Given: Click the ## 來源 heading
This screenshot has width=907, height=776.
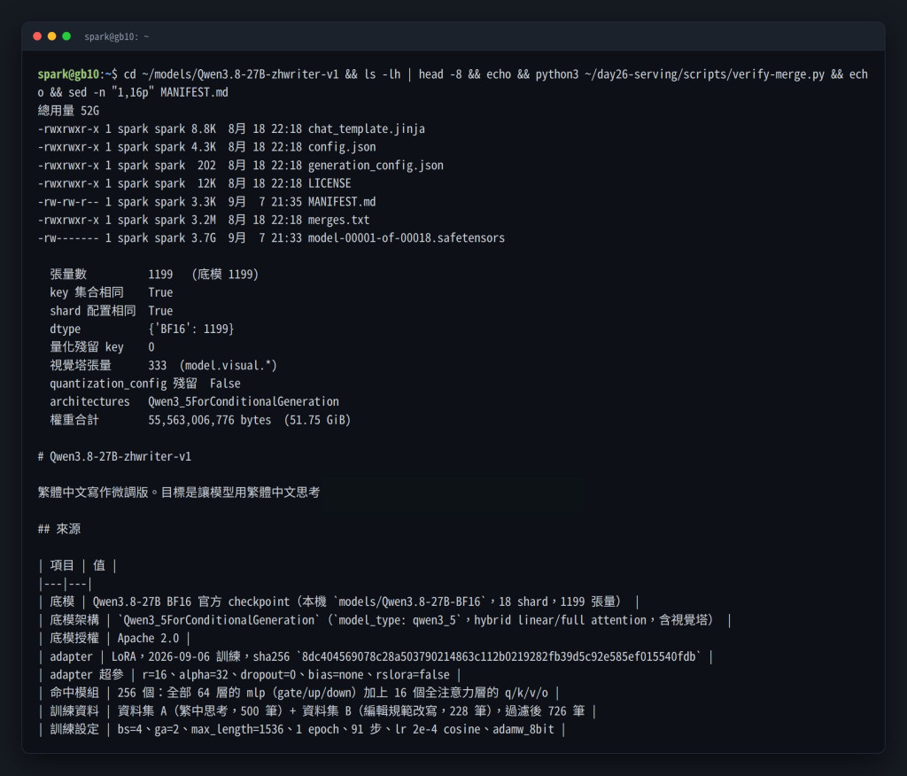Looking at the screenshot, I should 59,529.
